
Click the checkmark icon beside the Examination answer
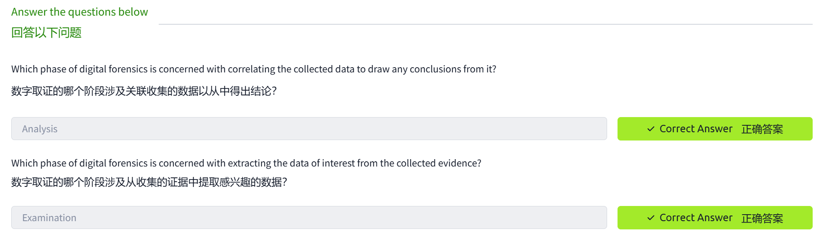[650, 218]
